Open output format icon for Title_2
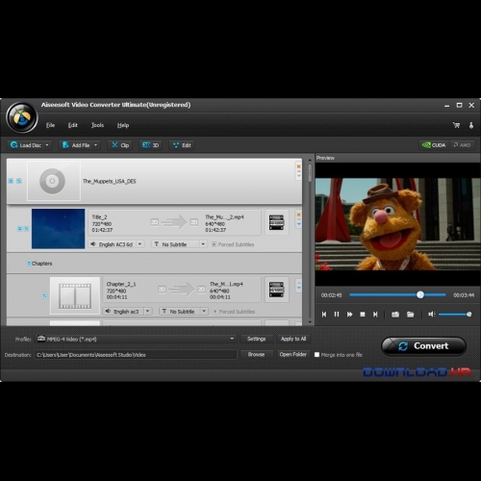 pyautogui.click(x=276, y=222)
